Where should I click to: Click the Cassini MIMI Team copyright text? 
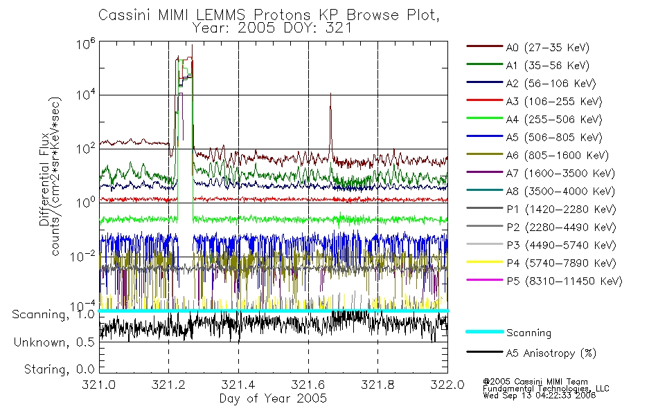coord(535,382)
